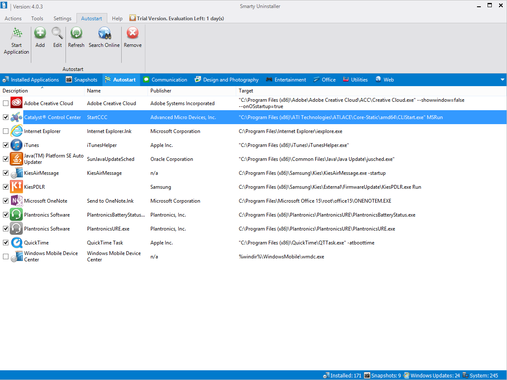Uncheck the KiesAirMessage checkbox

(5, 173)
